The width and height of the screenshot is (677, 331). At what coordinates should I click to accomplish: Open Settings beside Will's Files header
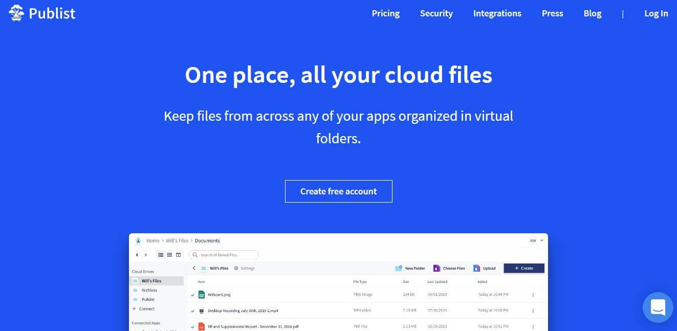(248, 268)
